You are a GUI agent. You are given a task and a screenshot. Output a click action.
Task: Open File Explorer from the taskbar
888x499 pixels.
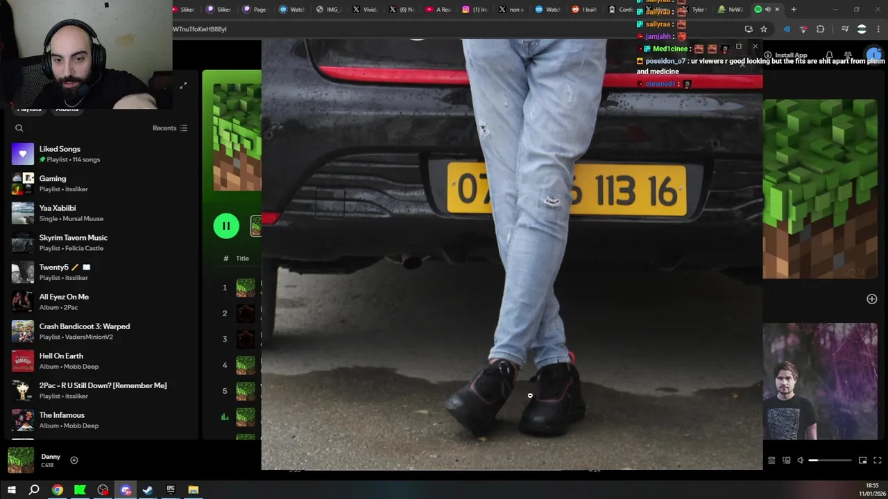(194, 490)
